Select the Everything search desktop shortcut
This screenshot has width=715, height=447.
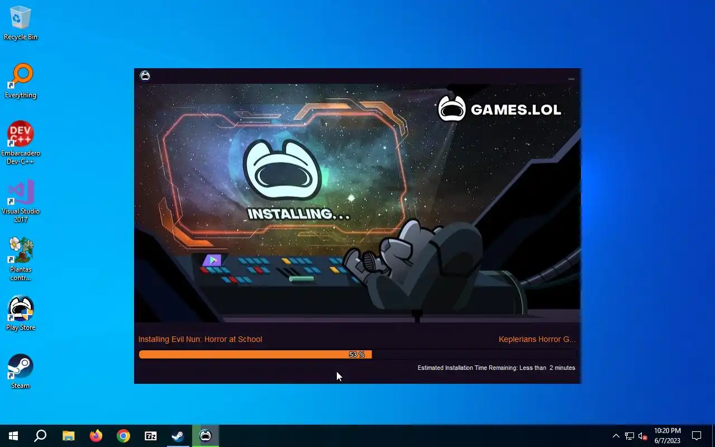pyautogui.click(x=21, y=82)
